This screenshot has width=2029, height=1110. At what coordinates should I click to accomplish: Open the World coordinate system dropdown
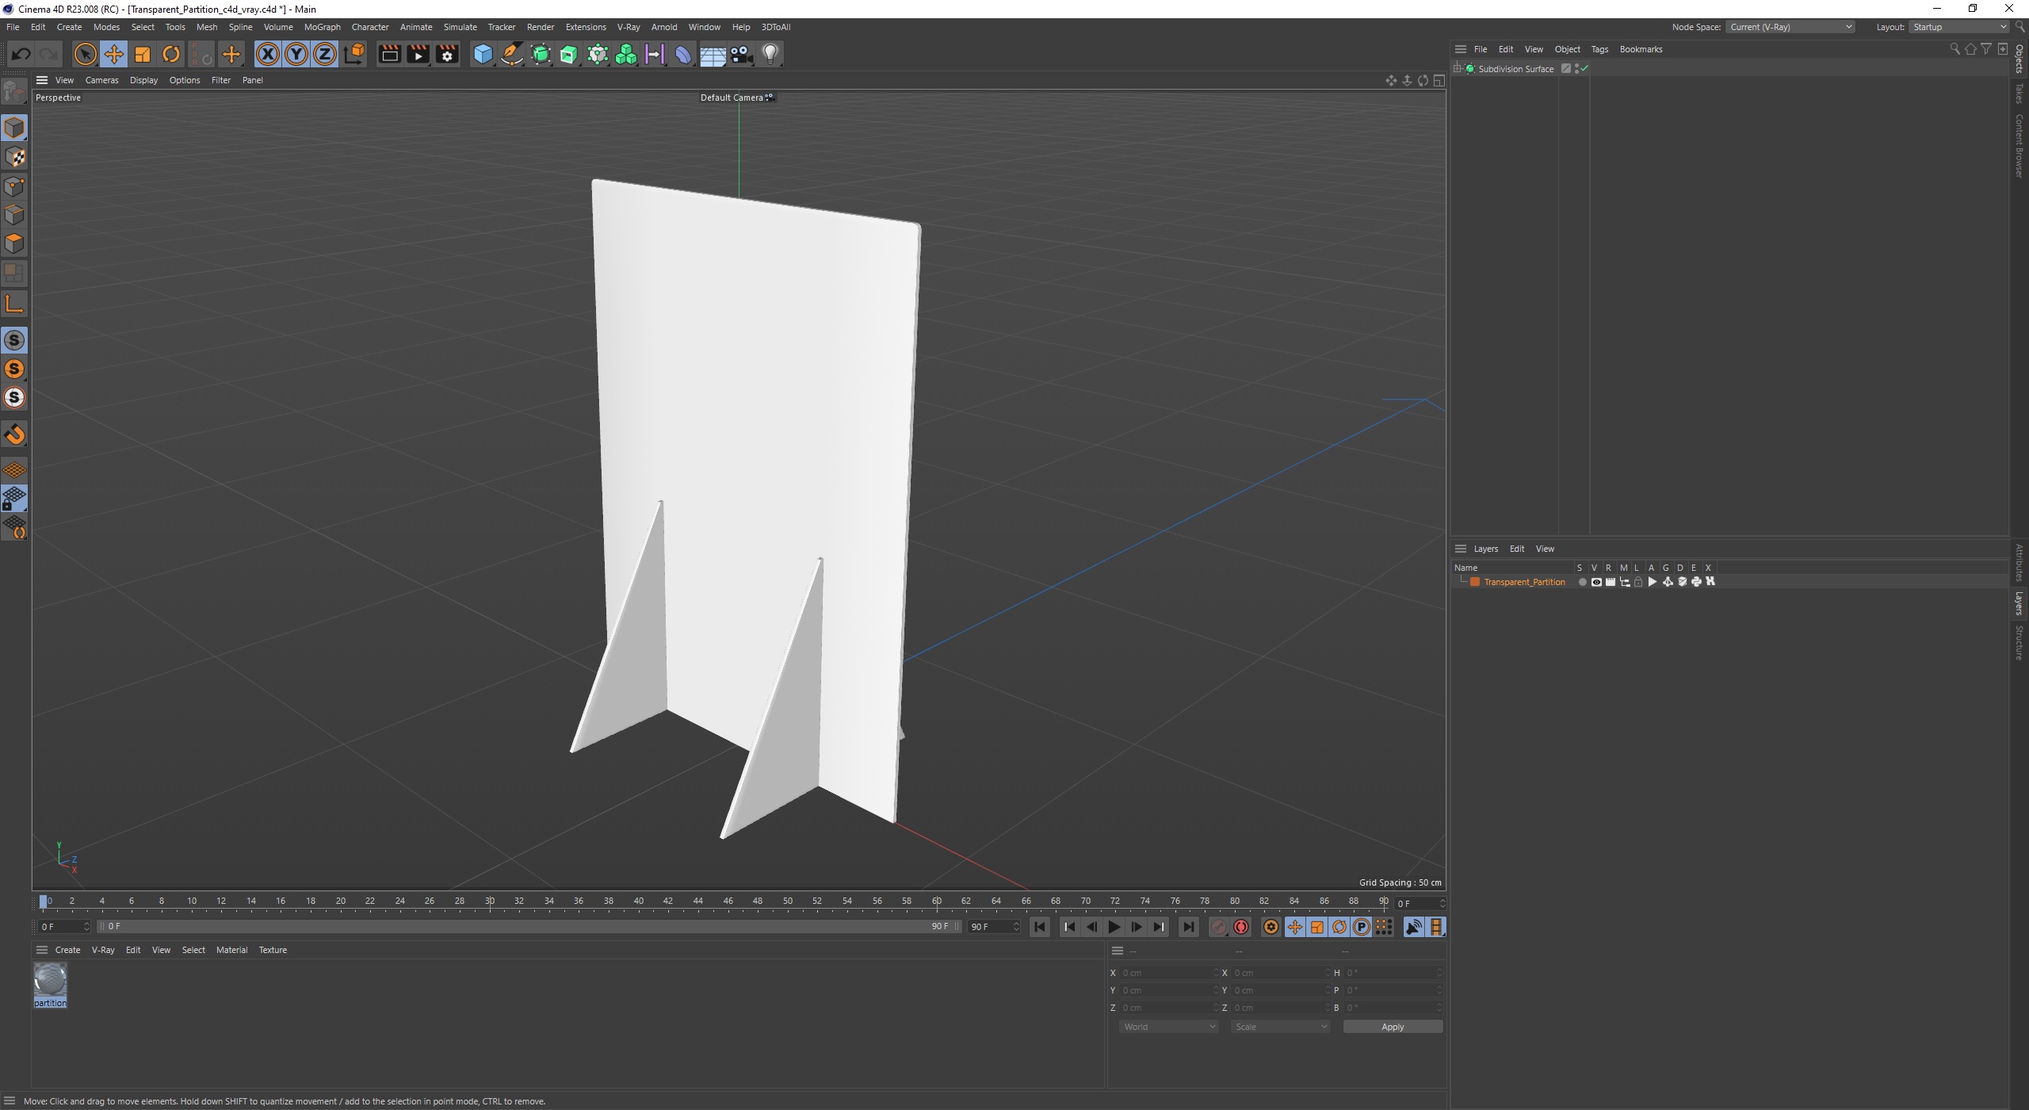[x=1168, y=1027]
